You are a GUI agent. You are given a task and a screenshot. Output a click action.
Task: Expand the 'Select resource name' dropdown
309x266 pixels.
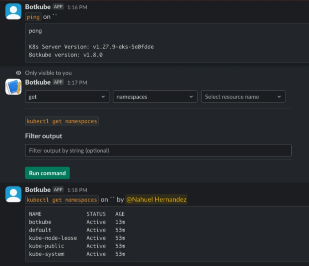[x=243, y=96]
